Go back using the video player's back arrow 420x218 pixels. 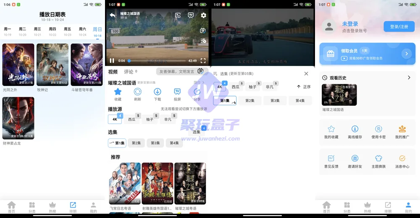pos(113,15)
